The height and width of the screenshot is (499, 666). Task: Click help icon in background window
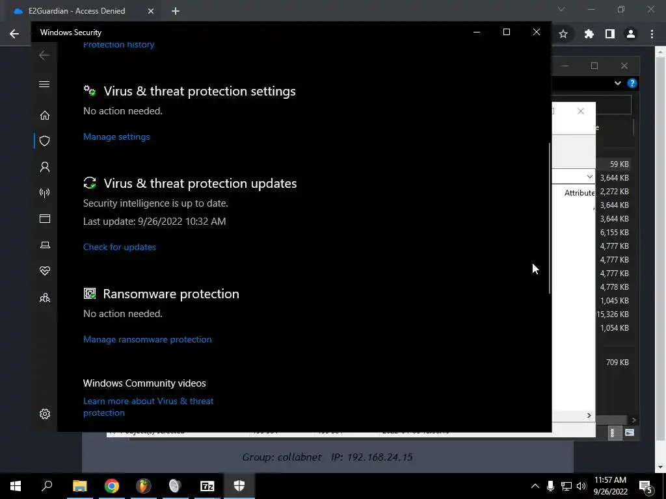pos(632,83)
